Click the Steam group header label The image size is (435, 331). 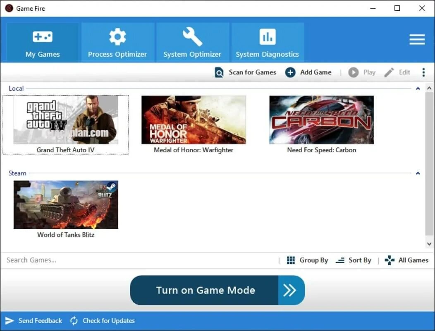click(x=17, y=173)
